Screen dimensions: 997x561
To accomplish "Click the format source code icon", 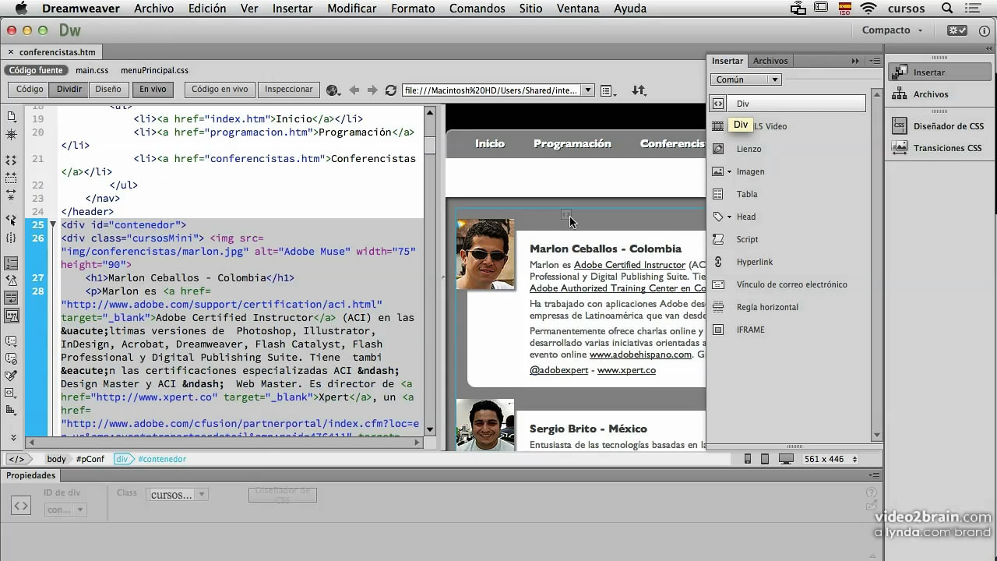I will click(11, 410).
